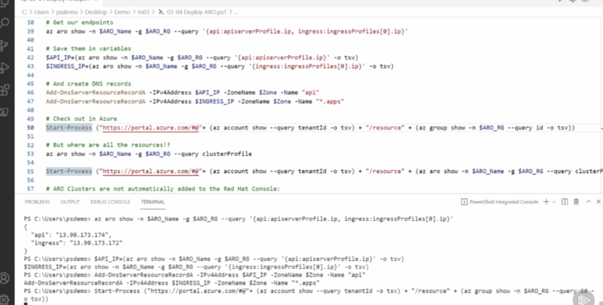Open the Manage gear icon
Viewport: 603px width, 305px height.
[x=4, y=299]
